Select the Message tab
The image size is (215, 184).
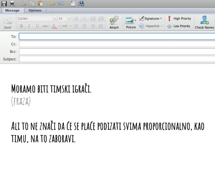click(x=12, y=10)
